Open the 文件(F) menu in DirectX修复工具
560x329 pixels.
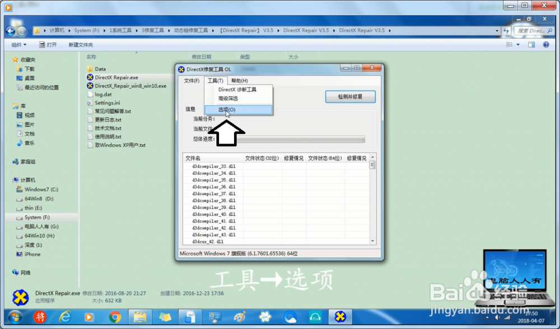click(192, 81)
